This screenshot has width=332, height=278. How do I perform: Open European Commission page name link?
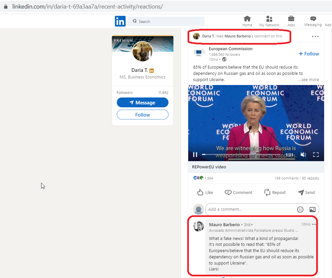pos(231,49)
